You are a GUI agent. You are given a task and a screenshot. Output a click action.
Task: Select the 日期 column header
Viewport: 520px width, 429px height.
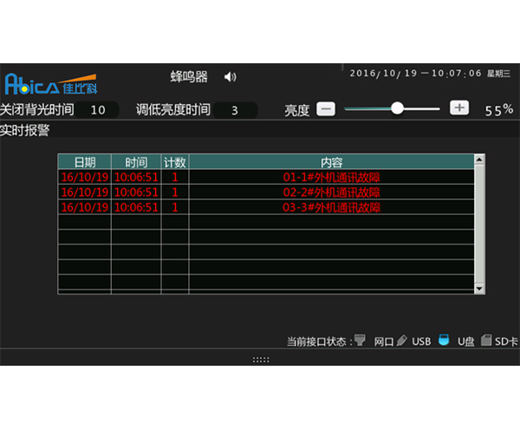[x=85, y=162]
